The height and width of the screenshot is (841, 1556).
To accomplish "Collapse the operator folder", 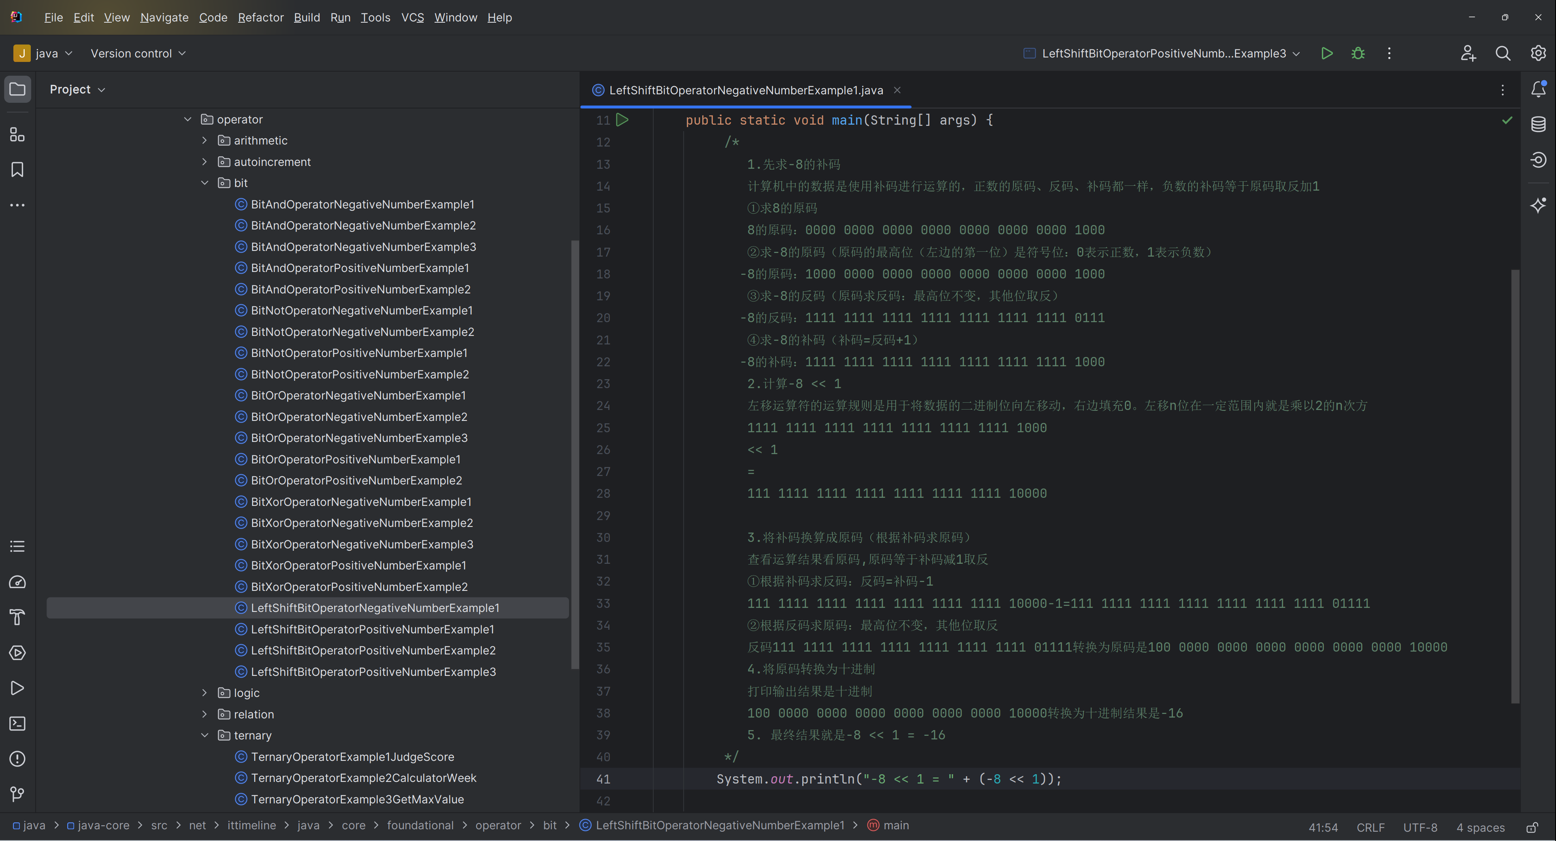I will (x=187, y=119).
